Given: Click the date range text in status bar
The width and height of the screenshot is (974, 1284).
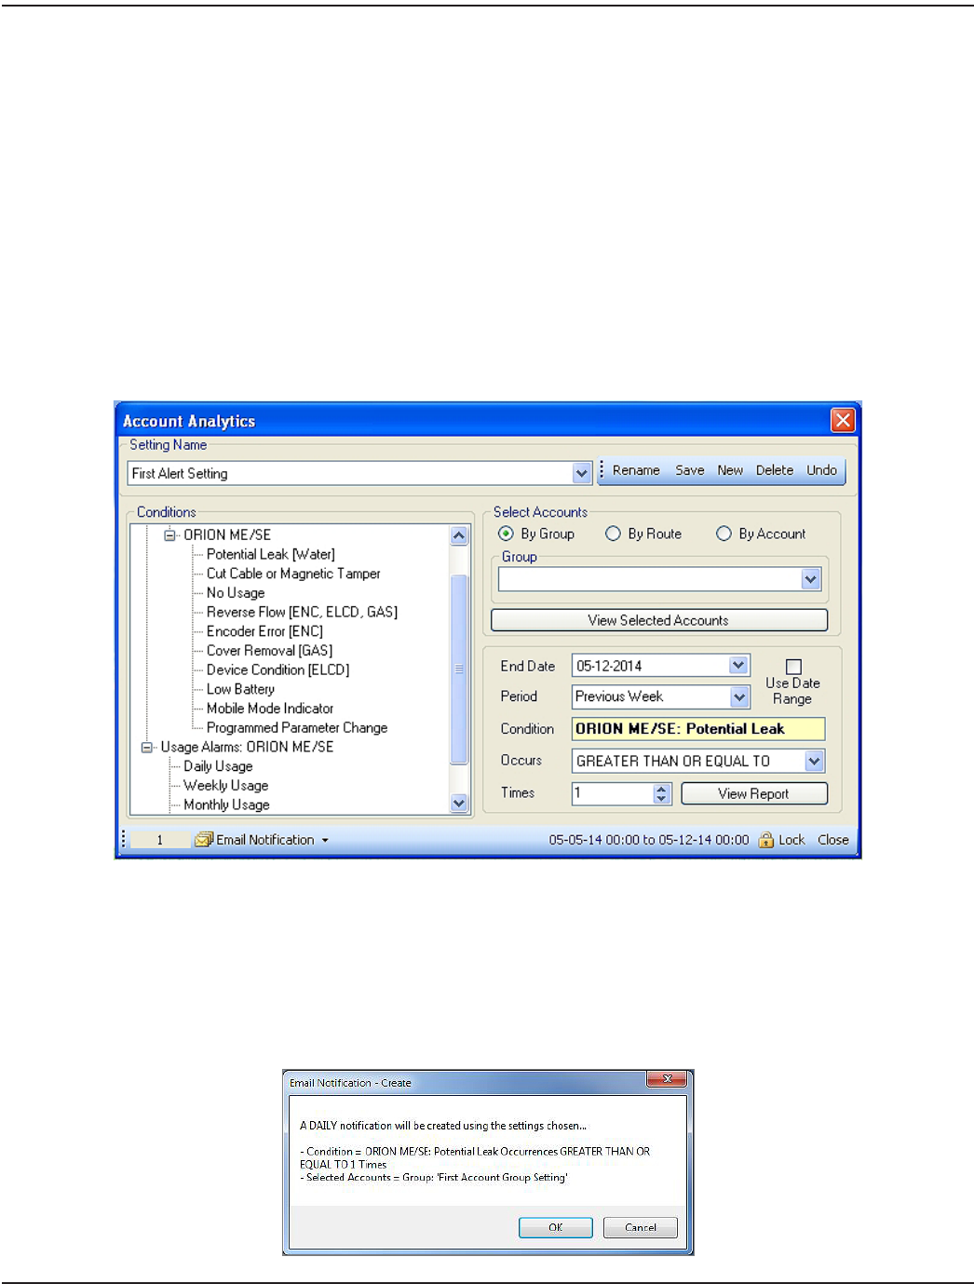Looking at the screenshot, I should [649, 840].
